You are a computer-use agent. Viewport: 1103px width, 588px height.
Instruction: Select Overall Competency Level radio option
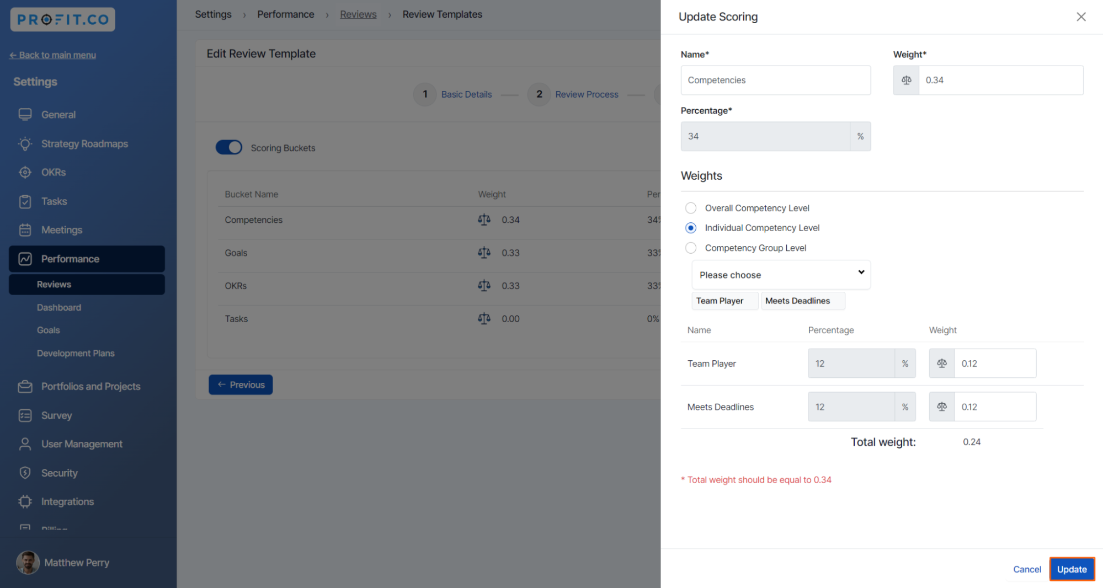pyautogui.click(x=690, y=208)
